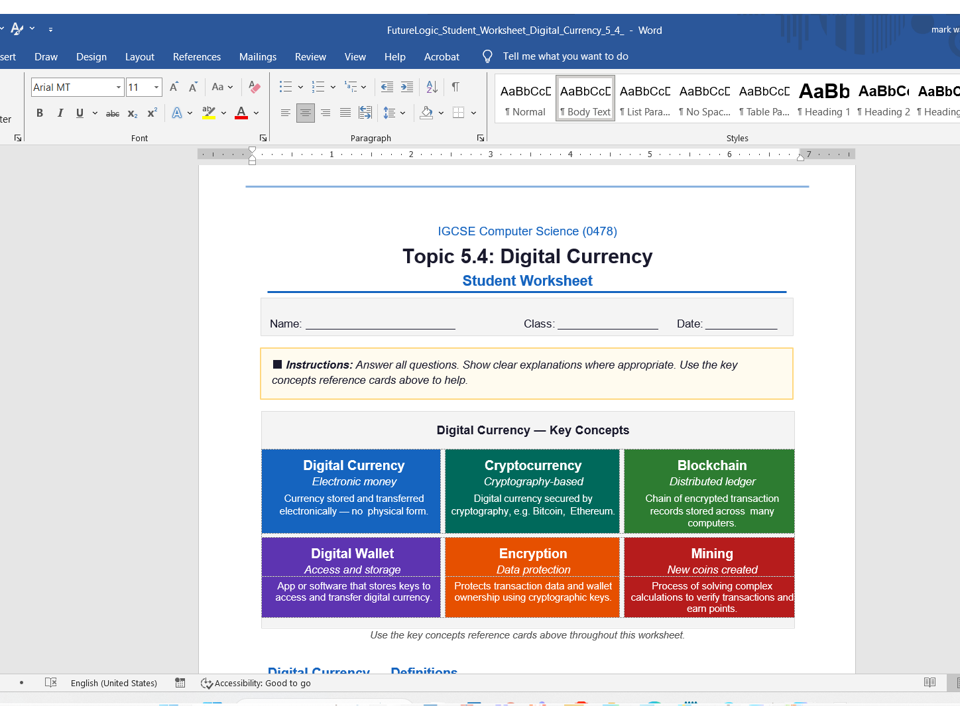960x720 pixels.
Task: Toggle underline formatting
Action: [80, 113]
